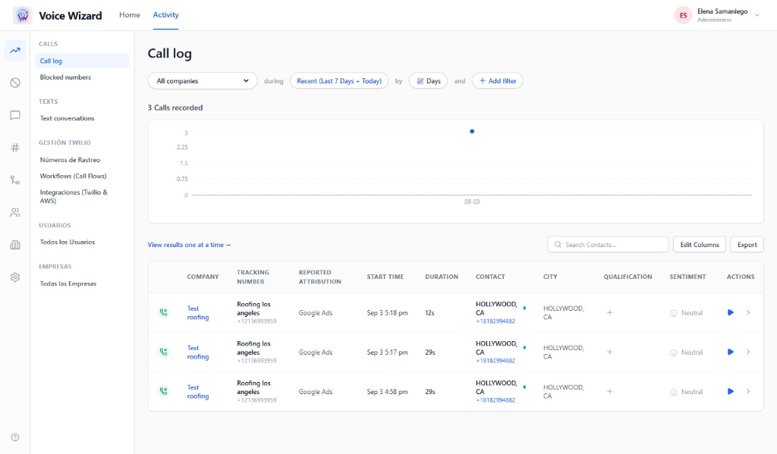Open the All companies dropdown

pyautogui.click(x=202, y=80)
